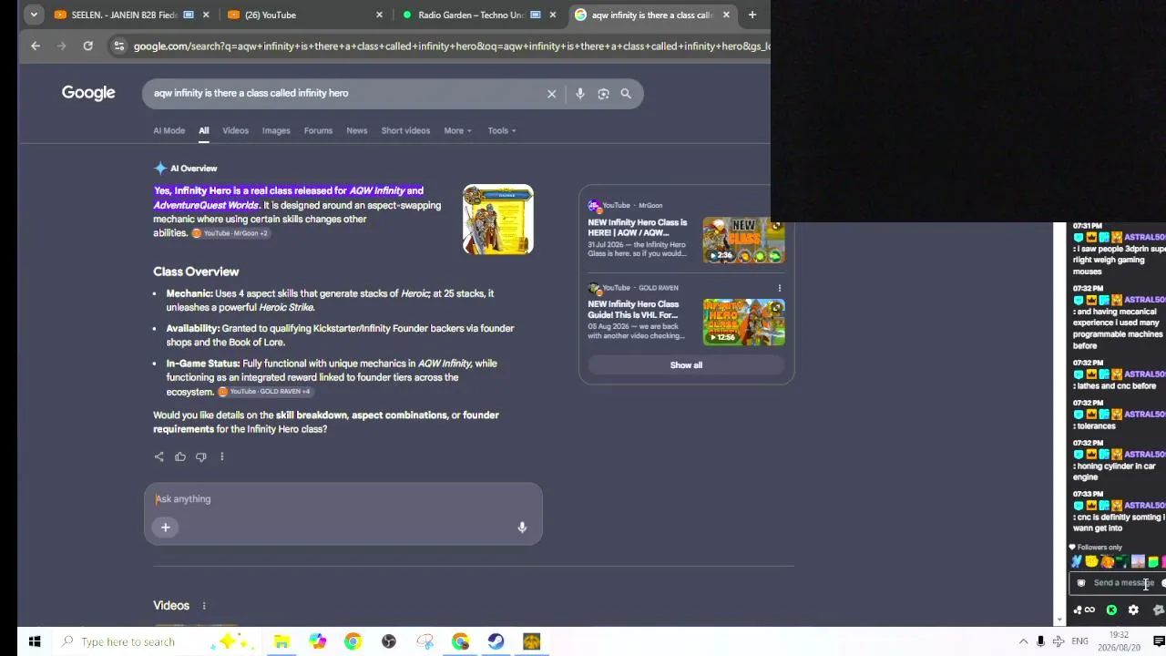The height and width of the screenshot is (656, 1166).
Task: Use microphone in the Ask anything box
Action: [522, 528]
